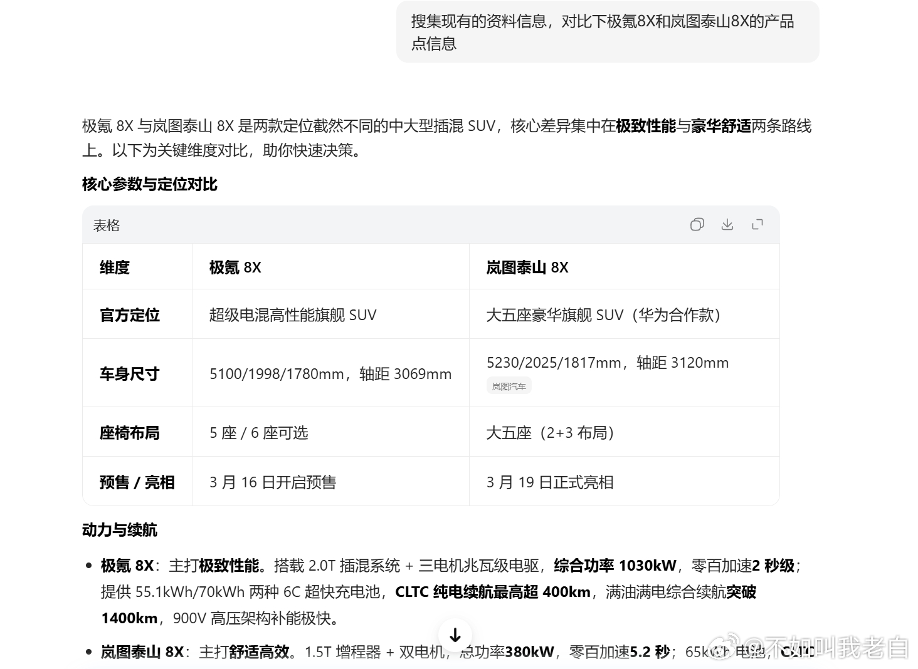
Task: Click the bold bullet label 岚图泰山 8X
Action: (142, 652)
